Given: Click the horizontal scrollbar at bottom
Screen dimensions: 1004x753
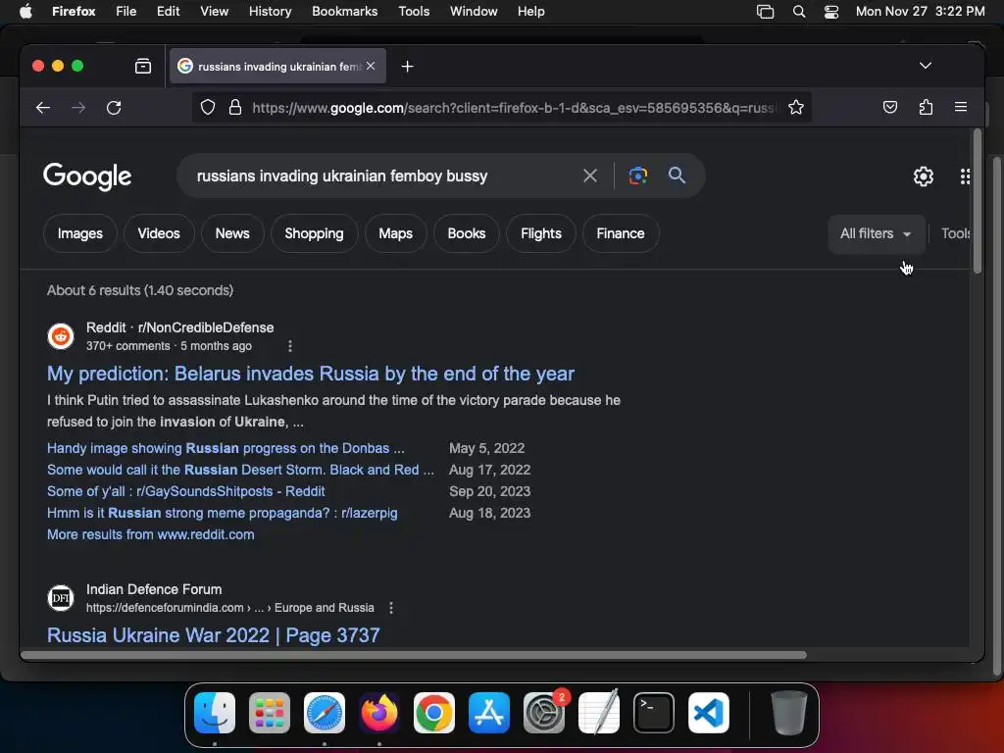Looking at the screenshot, I should [x=414, y=655].
